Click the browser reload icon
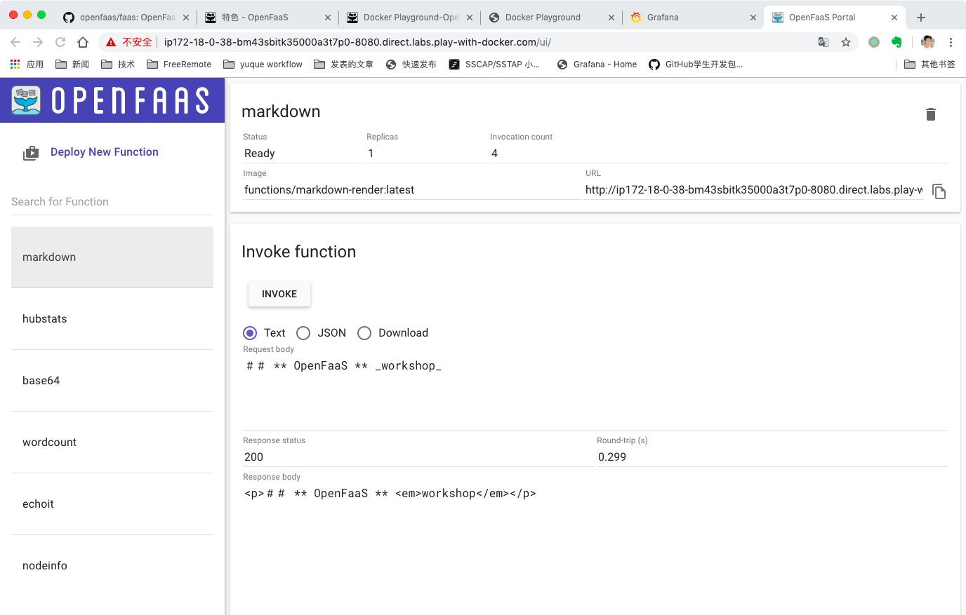Image resolution: width=966 pixels, height=615 pixels. click(x=60, y=42)
